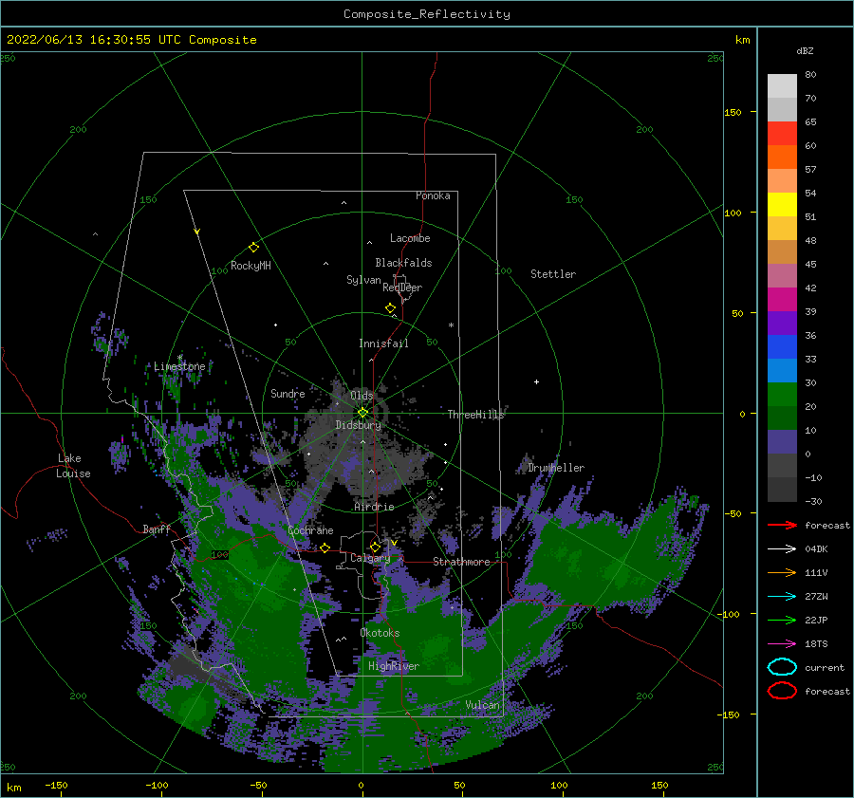Click the RockyMH label
This screenshot has height=798, width=854.
[x=251, y=266]
